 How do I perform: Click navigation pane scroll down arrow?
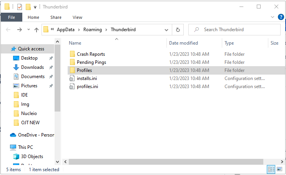57,162
